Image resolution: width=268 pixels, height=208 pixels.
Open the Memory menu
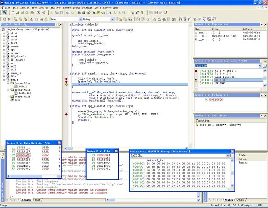67,8
